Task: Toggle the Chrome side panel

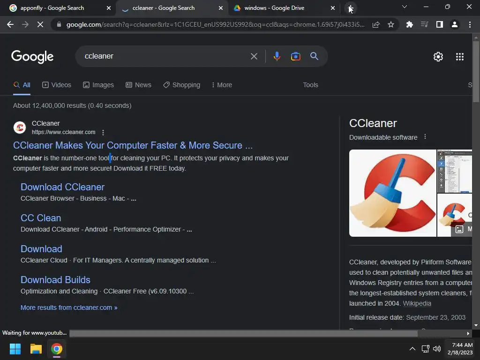Action: [439, 24]
